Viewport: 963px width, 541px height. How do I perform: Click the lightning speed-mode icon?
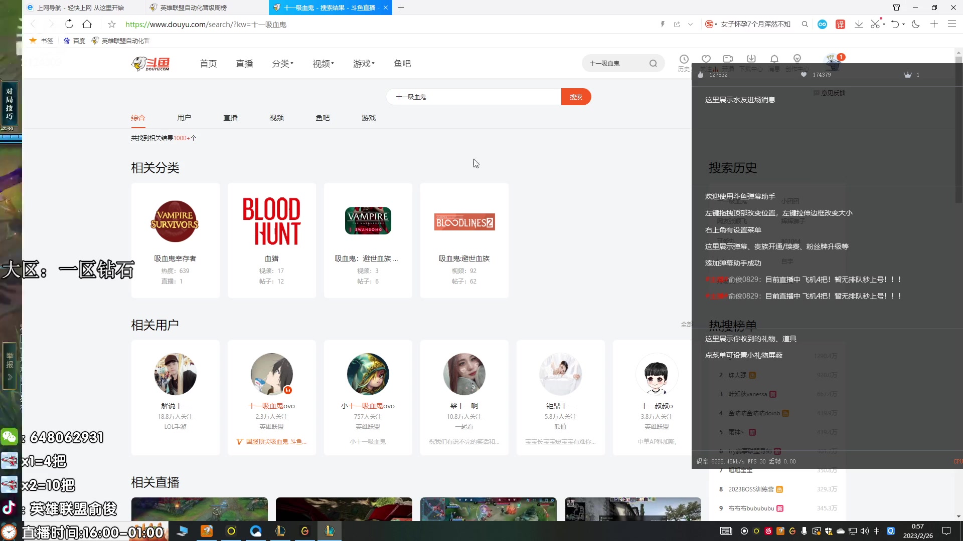(x=663, y=24)
